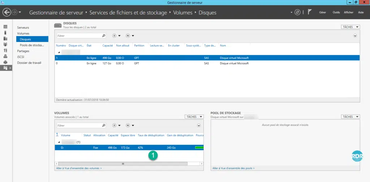Open the notifications flag

point(310,12)
